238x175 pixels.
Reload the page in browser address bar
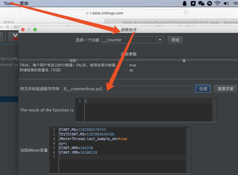186,13
